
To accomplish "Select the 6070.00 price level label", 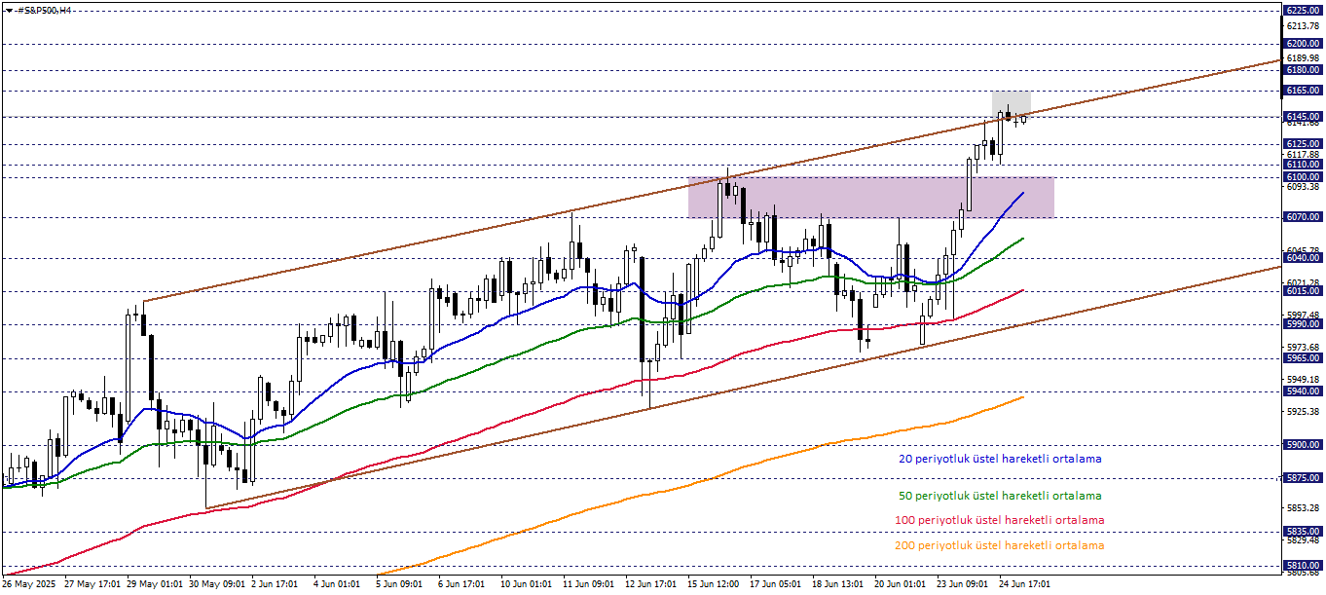I will [1303, 217].
